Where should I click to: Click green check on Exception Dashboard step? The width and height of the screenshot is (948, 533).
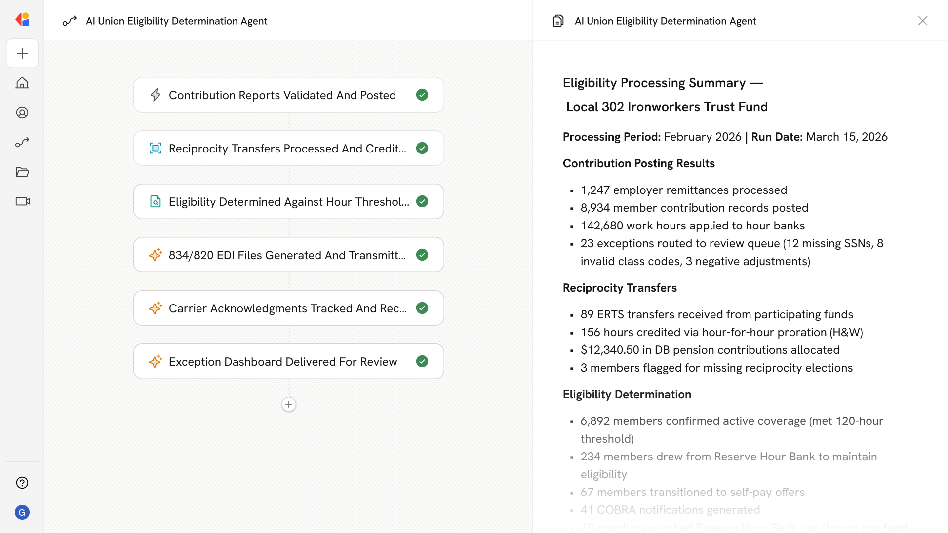pyautogui.click(x=422, y=361)
